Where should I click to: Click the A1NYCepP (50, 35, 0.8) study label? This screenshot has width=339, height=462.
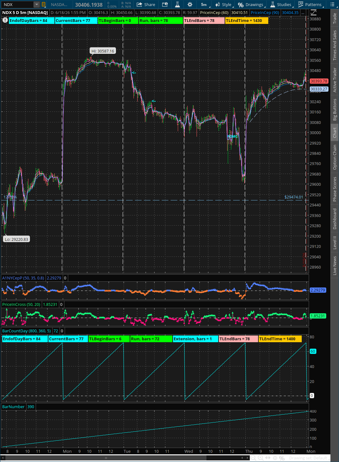pyautogui.click(x=23, y=278)
